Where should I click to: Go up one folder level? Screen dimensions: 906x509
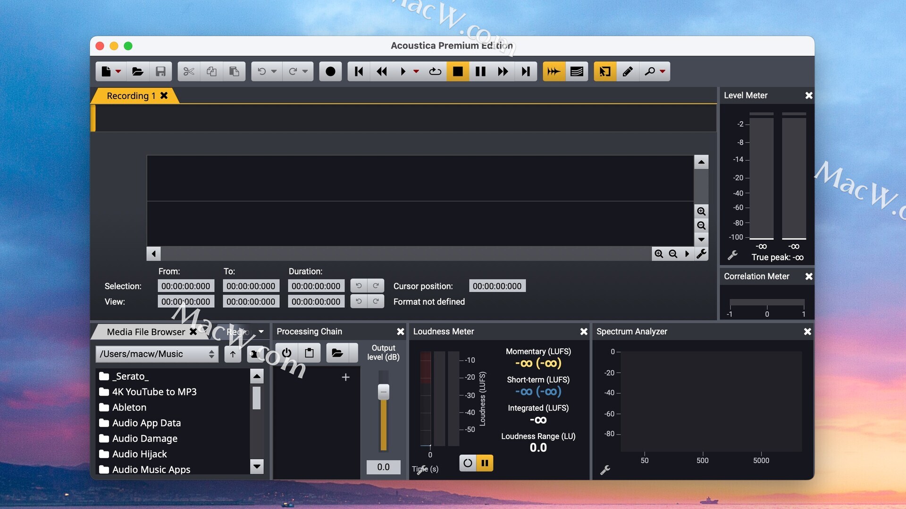[x=233, y=354]
